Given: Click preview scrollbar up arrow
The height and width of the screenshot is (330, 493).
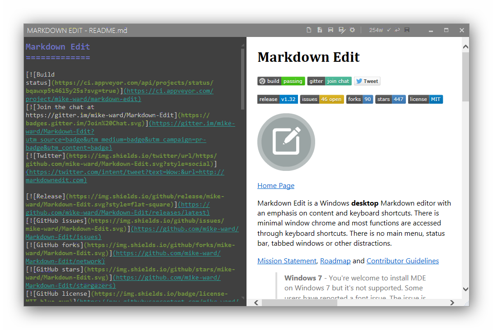Looking at the screenshot, I should (x=465, y=47).
